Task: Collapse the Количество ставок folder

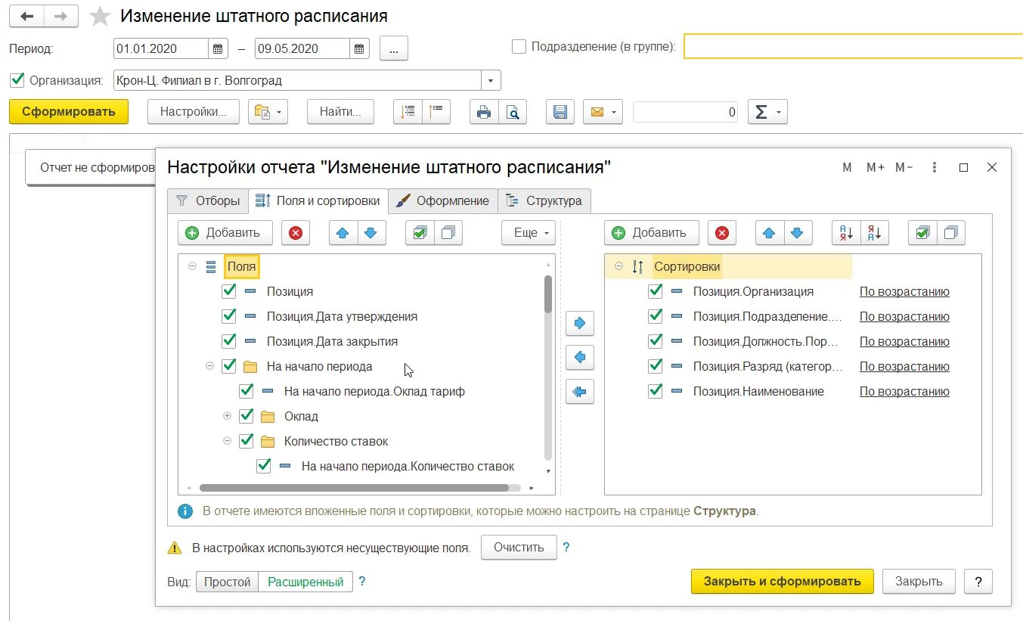Action: (x=227, y=441)
